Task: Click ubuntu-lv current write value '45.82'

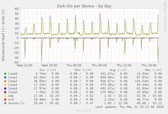Action: point(54,103)
